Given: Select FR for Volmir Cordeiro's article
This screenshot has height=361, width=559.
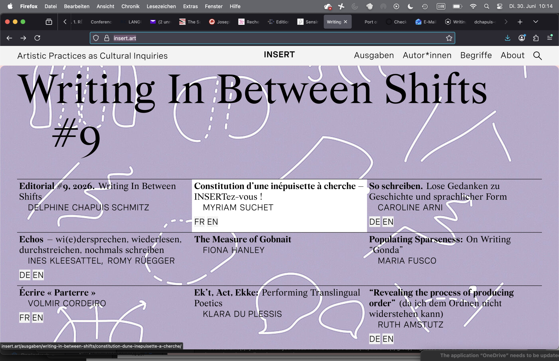Looking at the screenshot, I should (x=25, y=318).
